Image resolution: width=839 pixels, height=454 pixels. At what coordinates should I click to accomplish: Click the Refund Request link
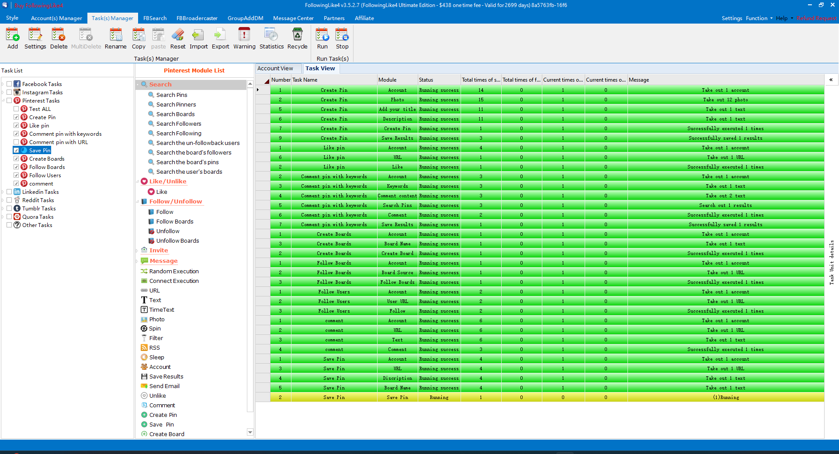coord(816,18)
